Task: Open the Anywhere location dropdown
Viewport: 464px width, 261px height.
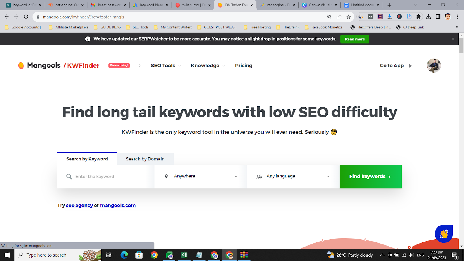Action: [x=201, y=176]
